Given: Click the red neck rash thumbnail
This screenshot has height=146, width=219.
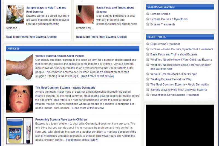Looking at the screenshot, I should [x=85, y=14].
